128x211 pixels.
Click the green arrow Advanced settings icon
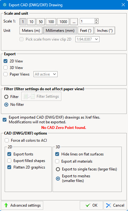(x=6, y=205)
